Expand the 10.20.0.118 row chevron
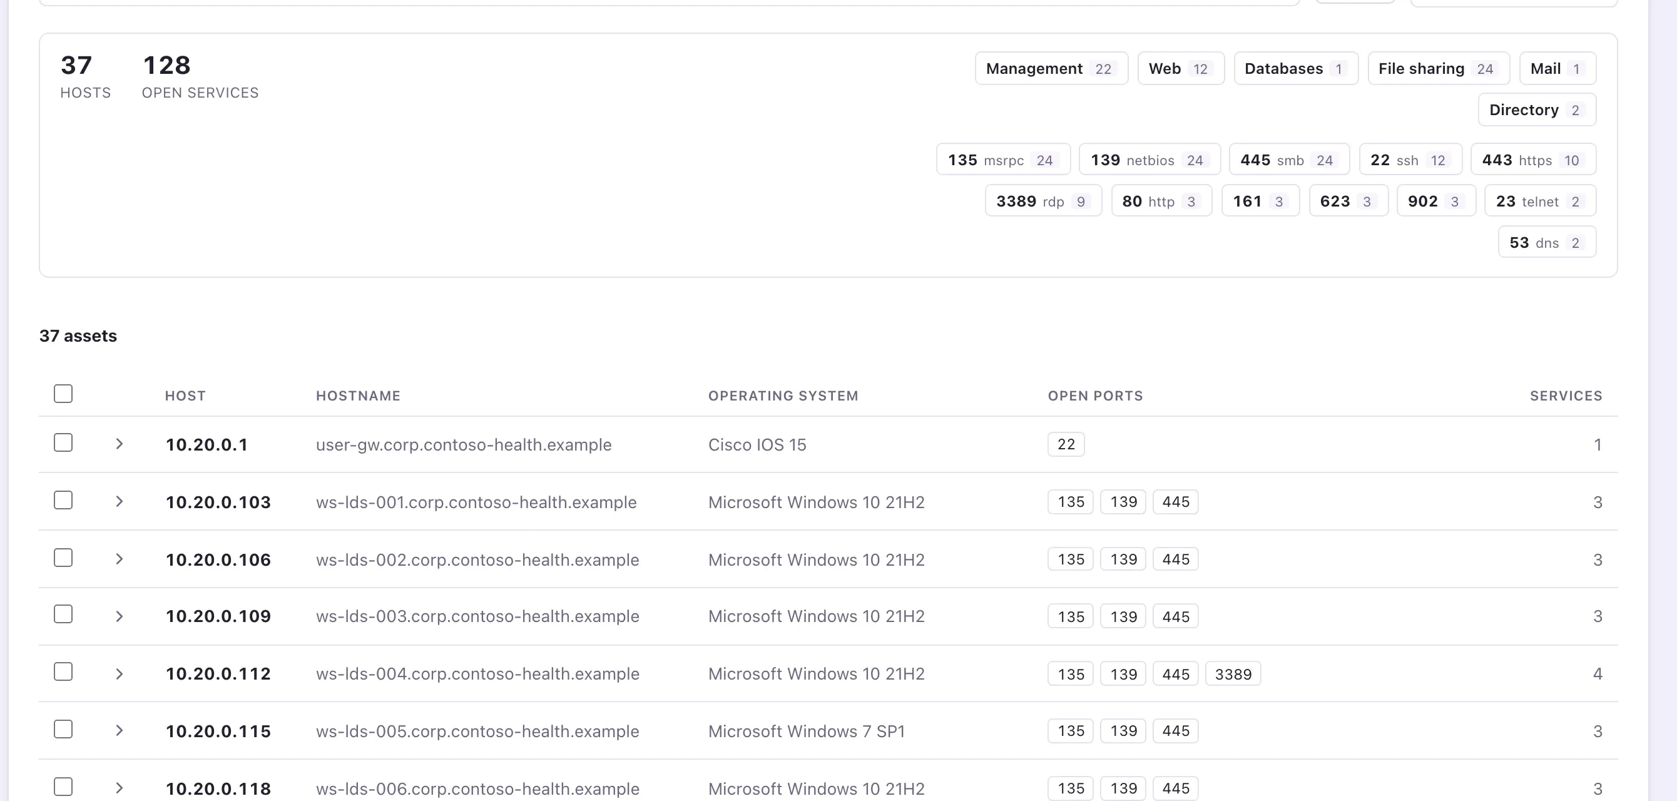 [x=119, y=788]
